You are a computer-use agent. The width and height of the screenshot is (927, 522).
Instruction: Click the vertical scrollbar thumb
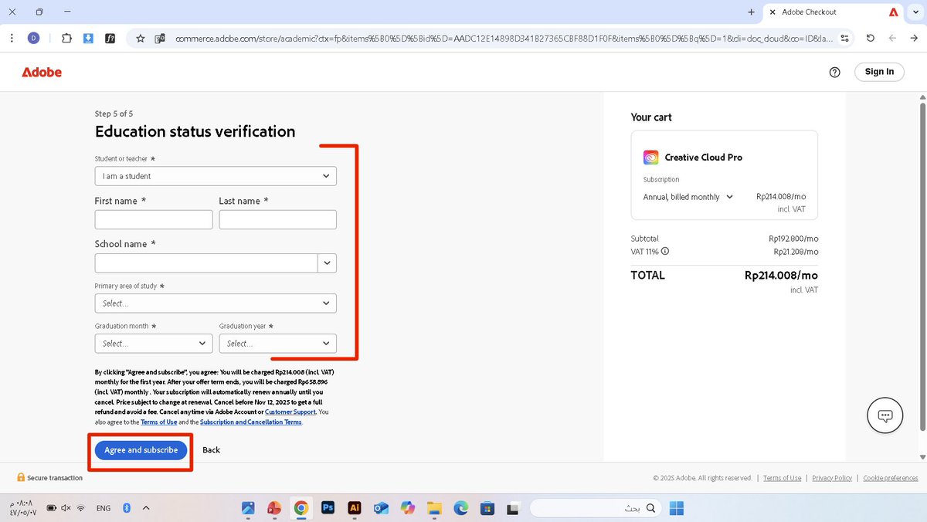click(x=922, y=266)
